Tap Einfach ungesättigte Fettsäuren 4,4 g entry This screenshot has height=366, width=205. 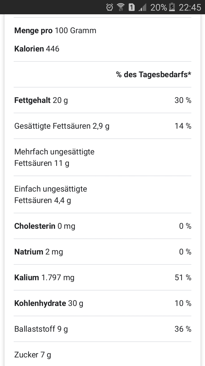click(x=50, y=194)
